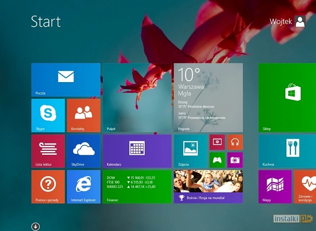Click the Dzisiaj forecast line in Pogoda
The width and height of the screenshot is (316, 231).
click(196, 104)
